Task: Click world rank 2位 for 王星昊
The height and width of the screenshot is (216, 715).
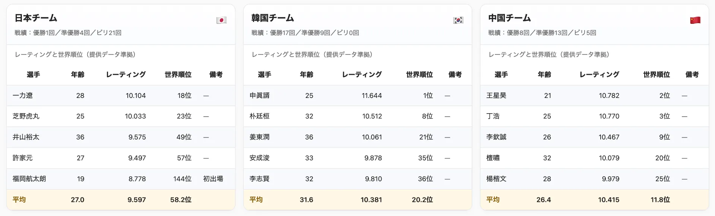Action: (665, 96)
